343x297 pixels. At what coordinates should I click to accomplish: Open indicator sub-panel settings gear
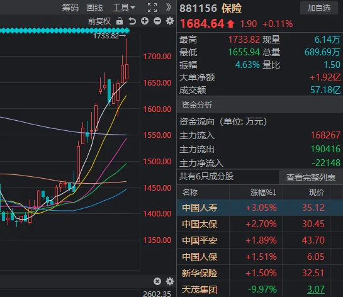pyautogui.click(x=170, y=281)
